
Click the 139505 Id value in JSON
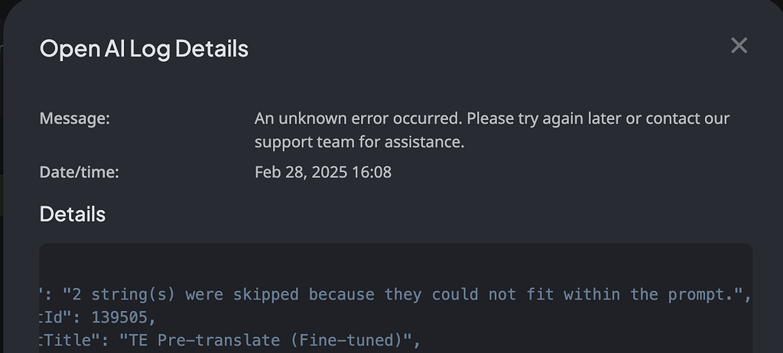(x=120, y=318)
